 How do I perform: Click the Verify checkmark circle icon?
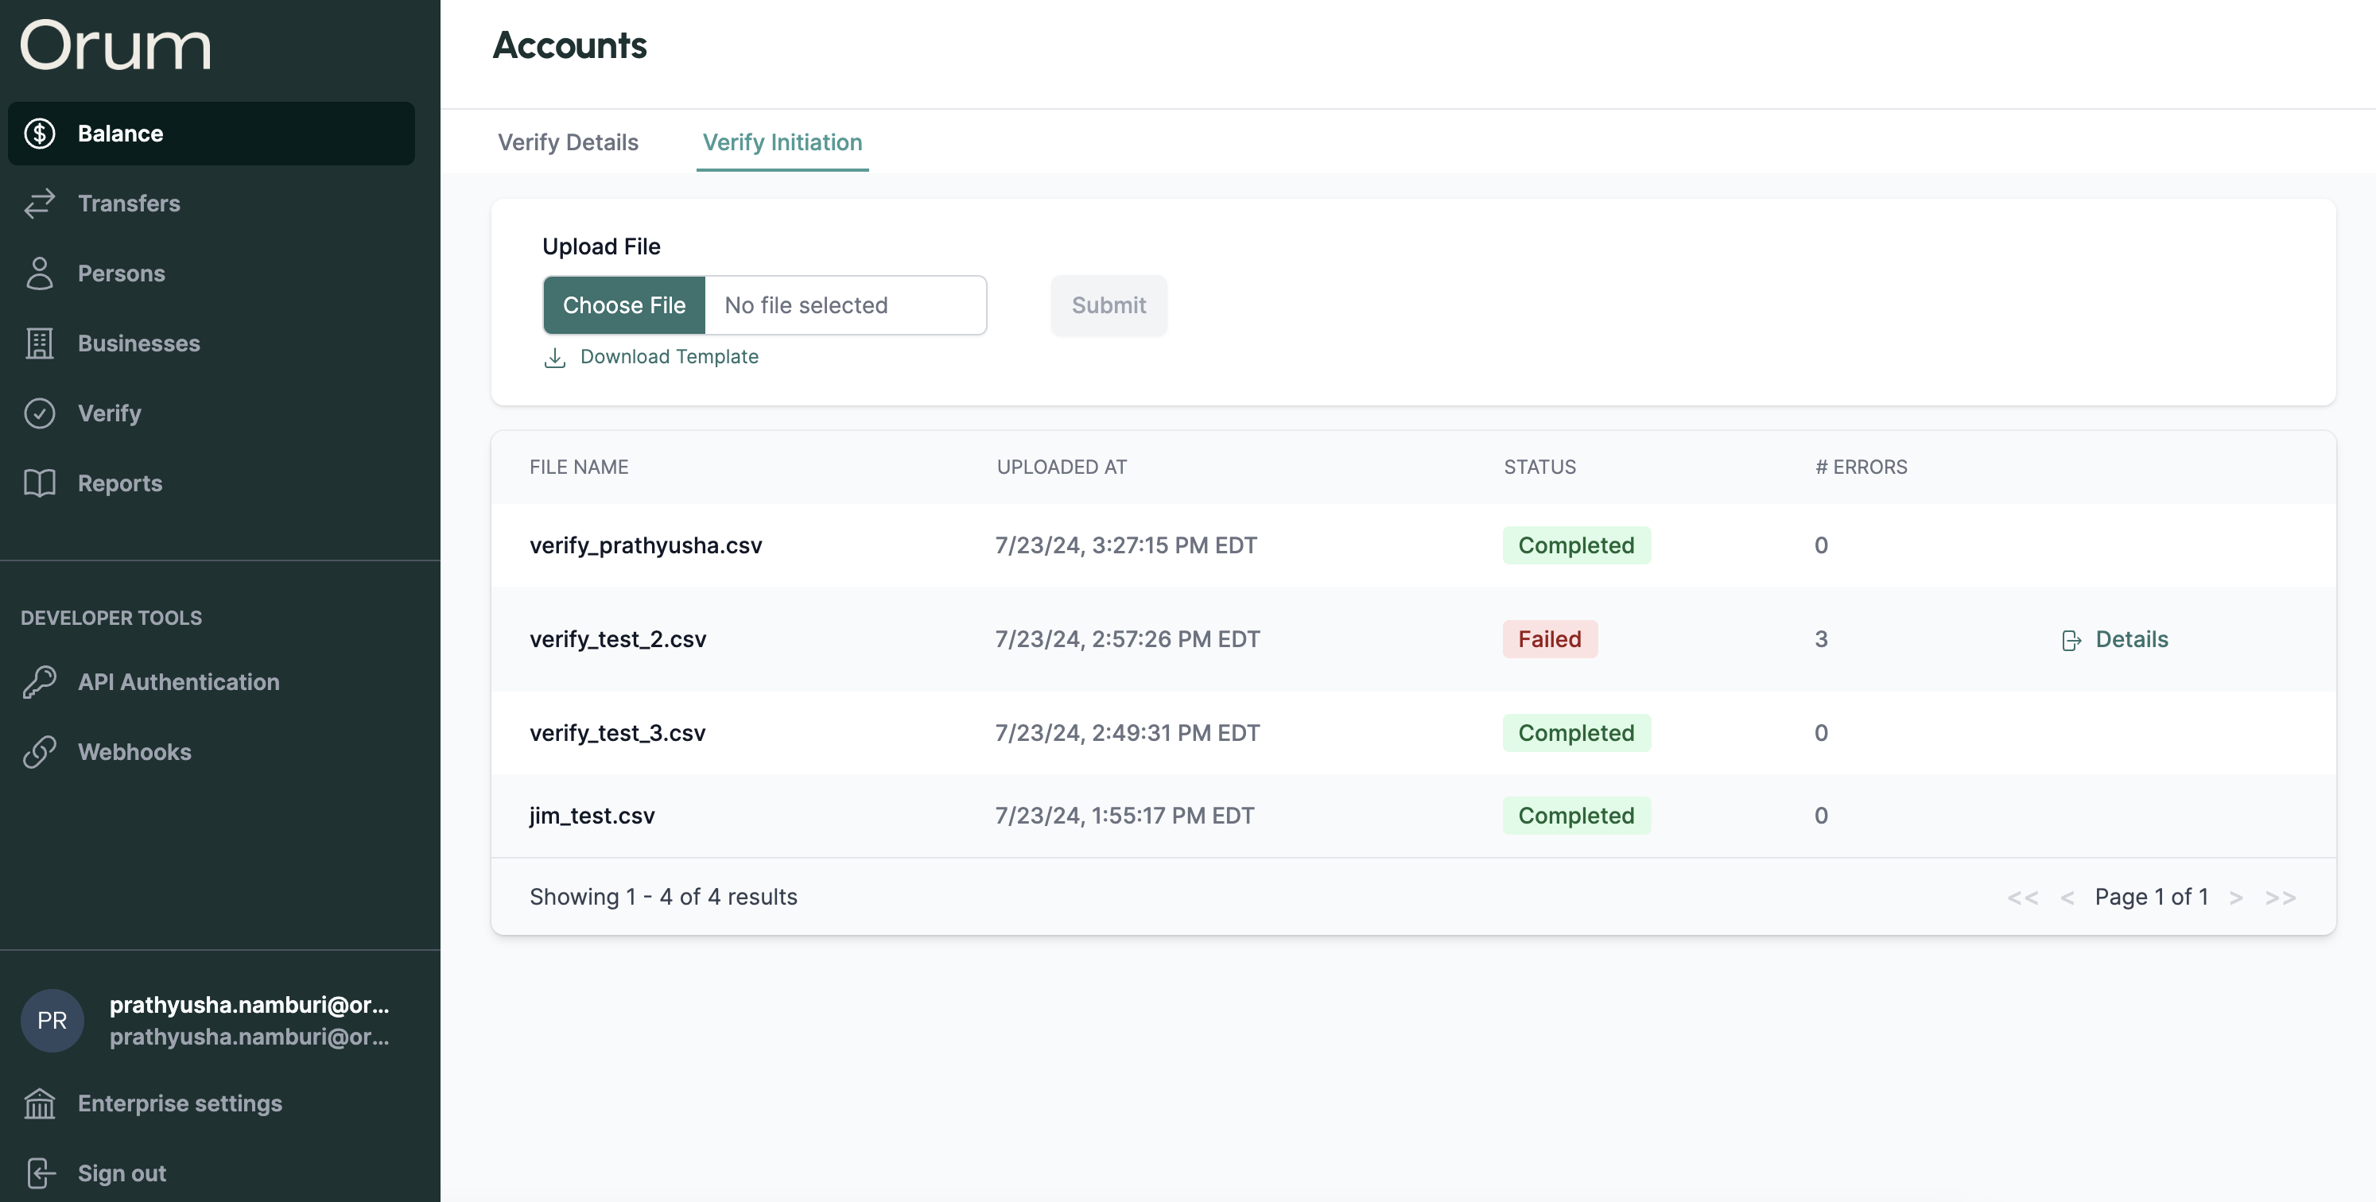pyautogui.click(x=40, y=414)
